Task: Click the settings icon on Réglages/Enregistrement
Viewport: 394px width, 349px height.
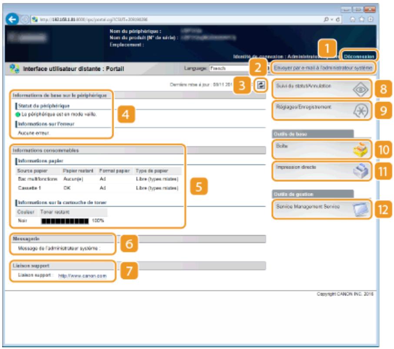Action: point(361,111)
